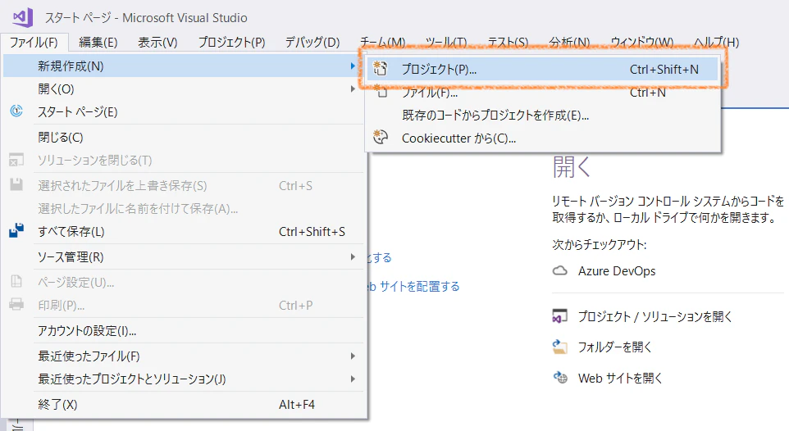
Task: Click the Azure DevOps cloud icon
Action: [x=560, y=270]
